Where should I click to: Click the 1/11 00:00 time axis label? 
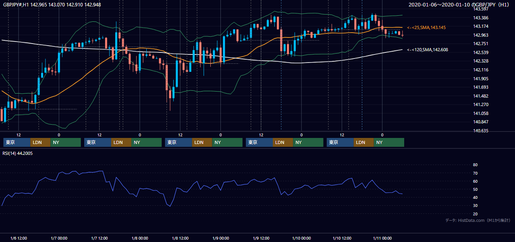tap(382, 238)
